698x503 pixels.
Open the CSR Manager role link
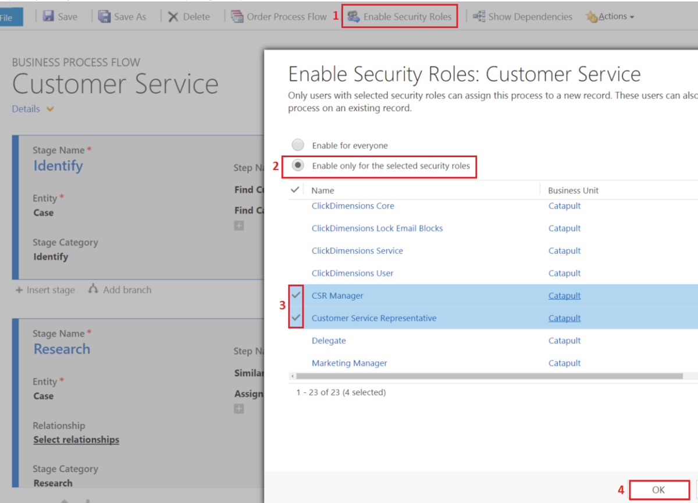tap(337, 296)
